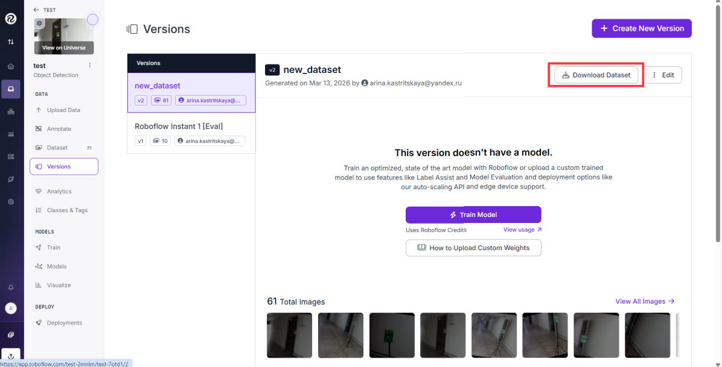Open the View usage link
The width and height of the screenshot is (722, 367).
pyautogui.click(x=522, y=230)
